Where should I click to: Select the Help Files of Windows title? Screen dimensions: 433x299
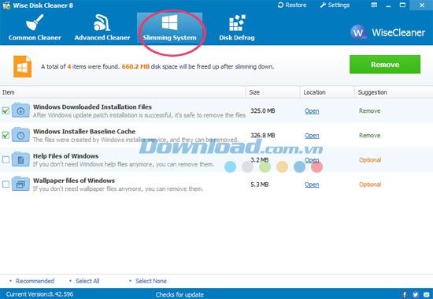pos(65,156)
